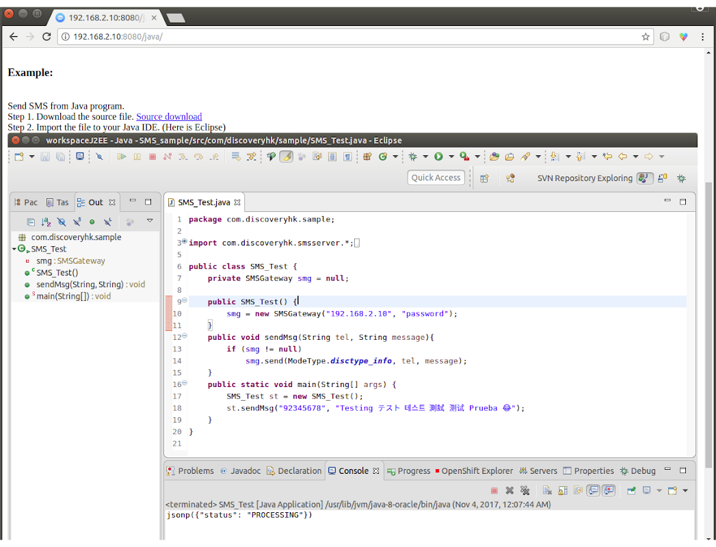Click the Source download link
This screenshot has width=716, height=547.
tap(169, 116)
